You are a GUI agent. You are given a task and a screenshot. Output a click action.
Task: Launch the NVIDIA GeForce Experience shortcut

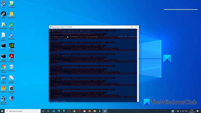pyautogui.click(x=11, y=46)
